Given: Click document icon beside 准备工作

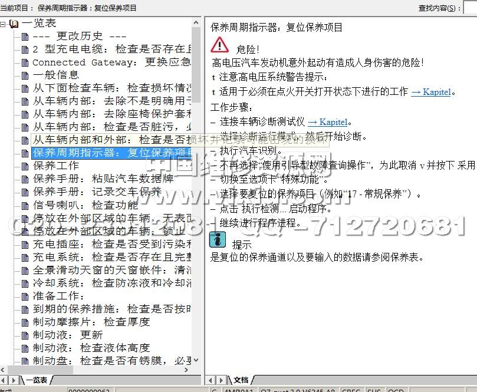Looking at the screenshot, I should pyautogui.click(x=25, y=296).
